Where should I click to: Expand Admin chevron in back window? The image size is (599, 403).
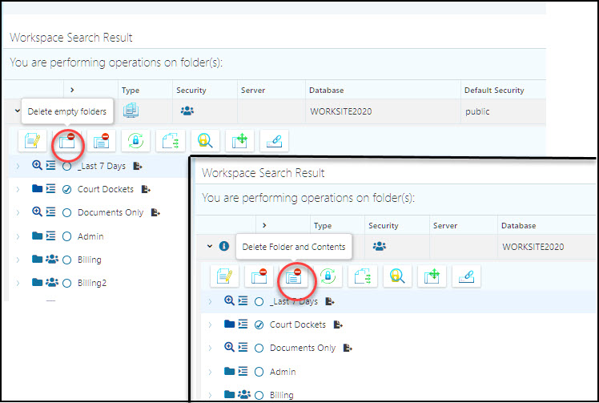(x=18, y=236)
